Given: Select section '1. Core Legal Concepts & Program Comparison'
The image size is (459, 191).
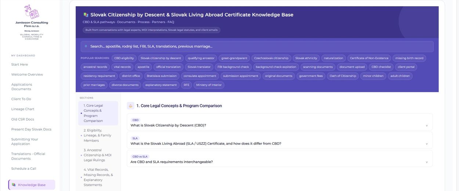Looking at the screenshot, I should pos(98,113).
